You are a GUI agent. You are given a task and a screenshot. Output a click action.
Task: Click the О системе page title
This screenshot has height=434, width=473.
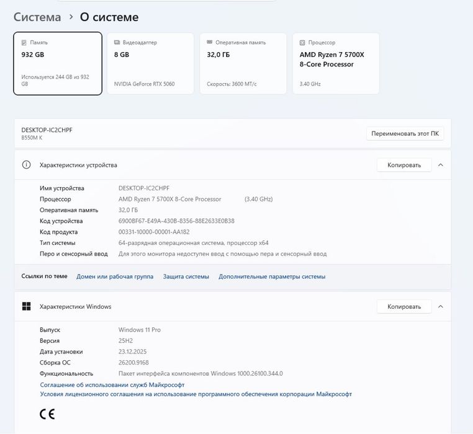coord(109,17)
